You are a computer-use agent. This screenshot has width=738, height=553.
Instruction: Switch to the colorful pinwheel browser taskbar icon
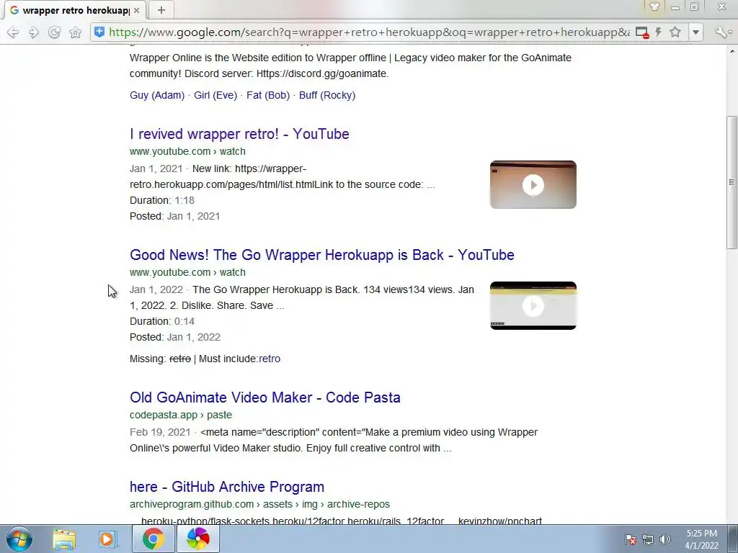198,539
